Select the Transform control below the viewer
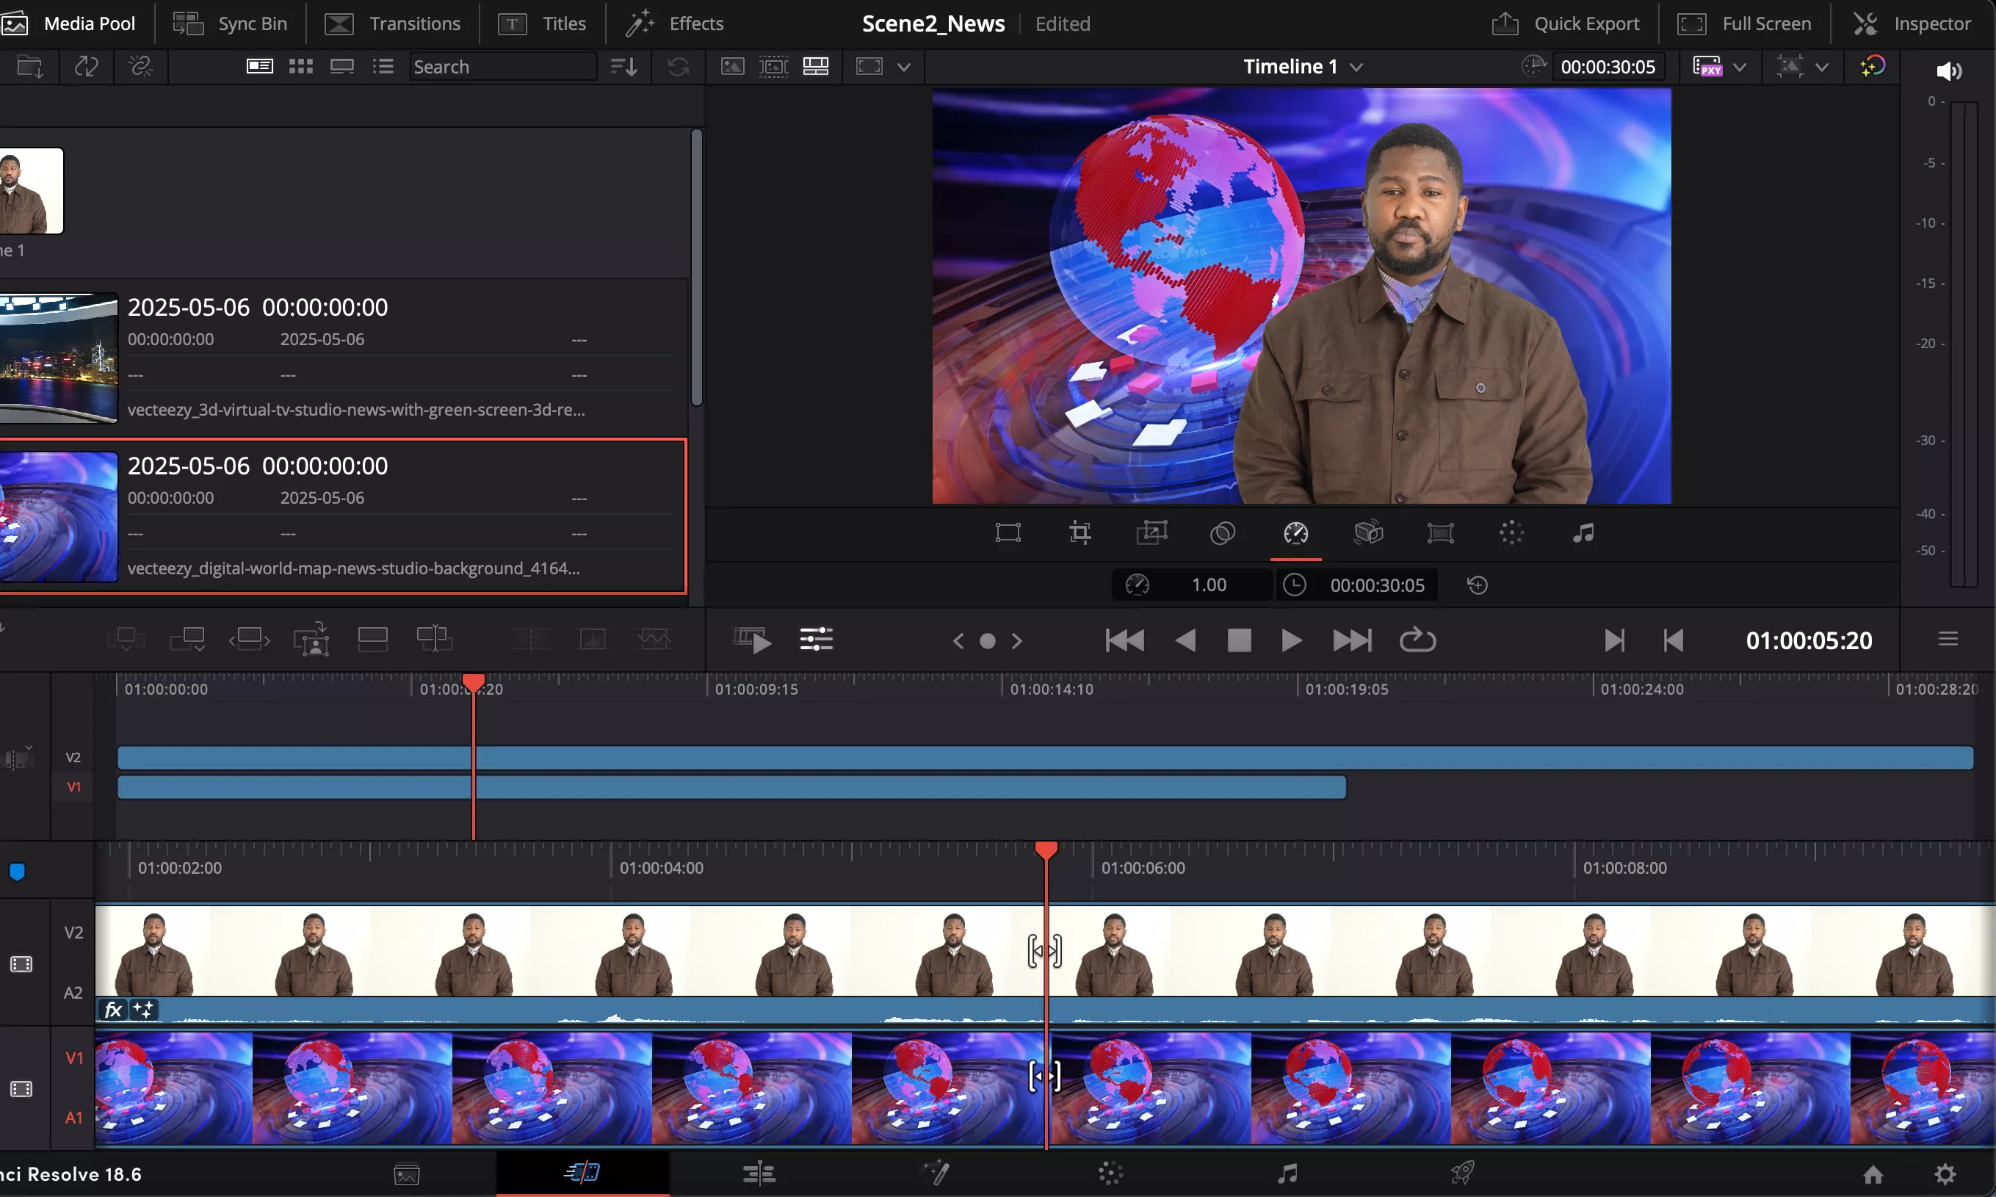Viewport: 1996px width, 1197px height. [x=1009, y=532]
